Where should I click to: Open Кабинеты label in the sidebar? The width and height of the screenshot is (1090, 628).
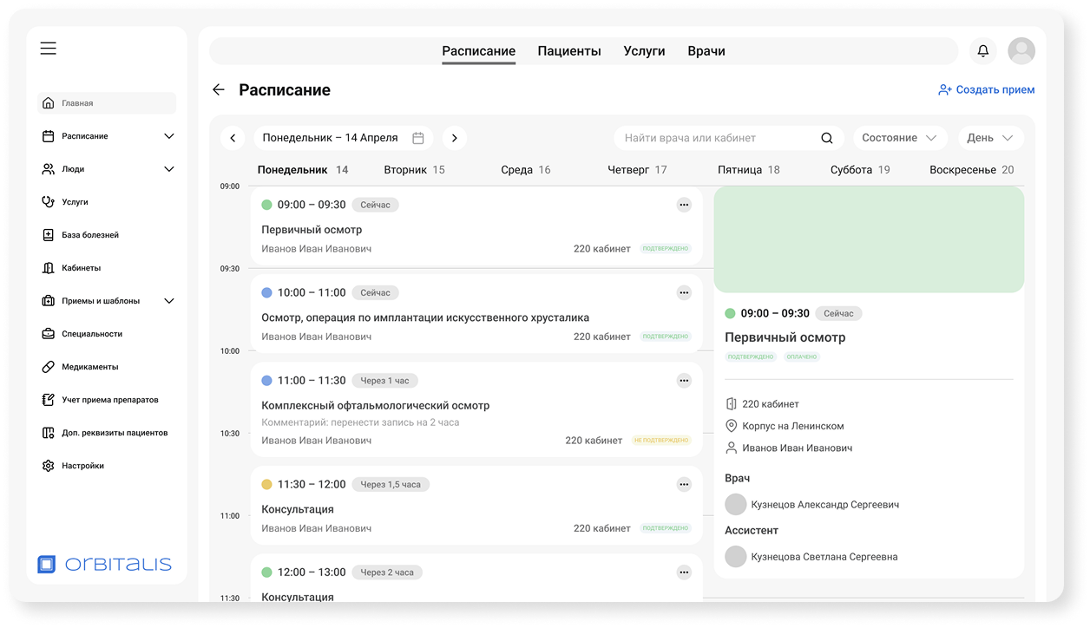pos(82,268)
